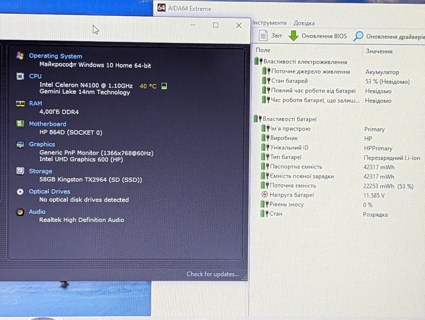Screen dimensions: 425x320
Task: Open the Audio section link
Action: pyautogui.click(x=37, y=212)
